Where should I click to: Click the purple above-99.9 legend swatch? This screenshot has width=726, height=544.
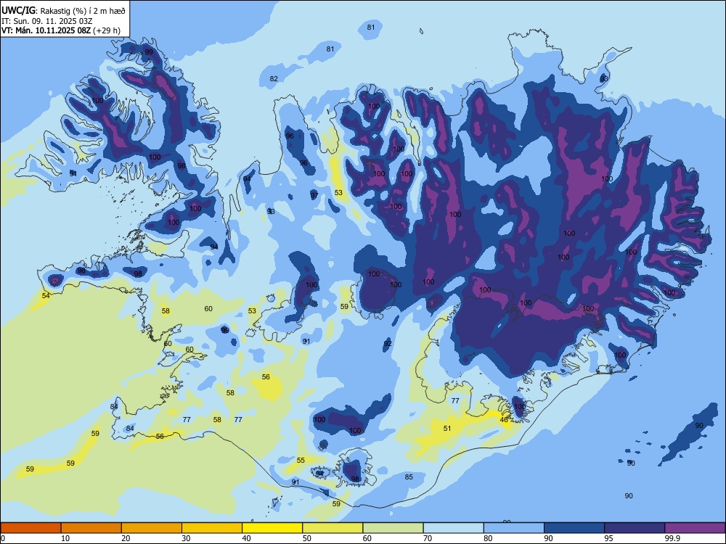(x=695, y=528)
